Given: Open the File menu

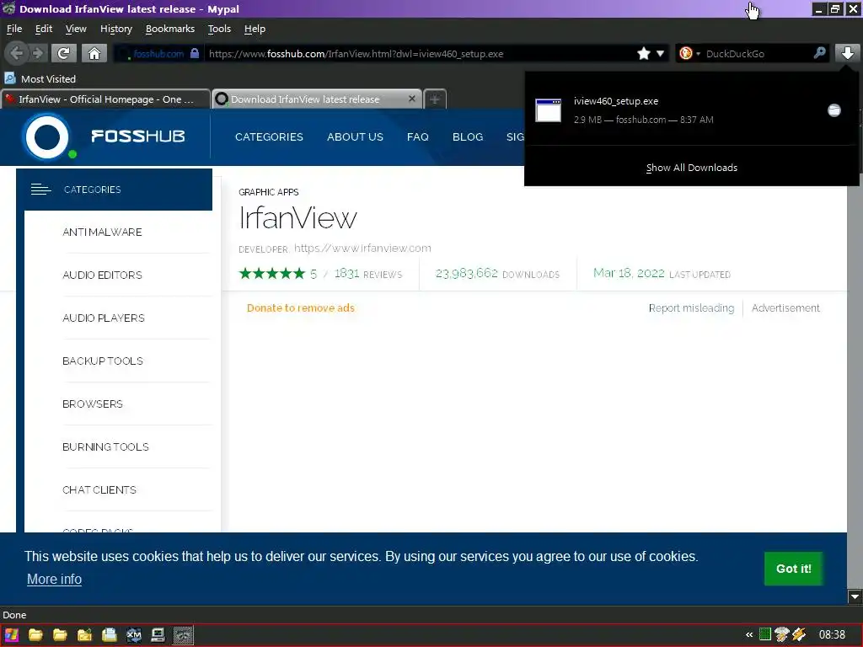Looking at the screenshot, I should coord(14,29).
